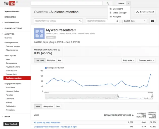
Task: Open Traffic sources report
Action: point(12,71)
